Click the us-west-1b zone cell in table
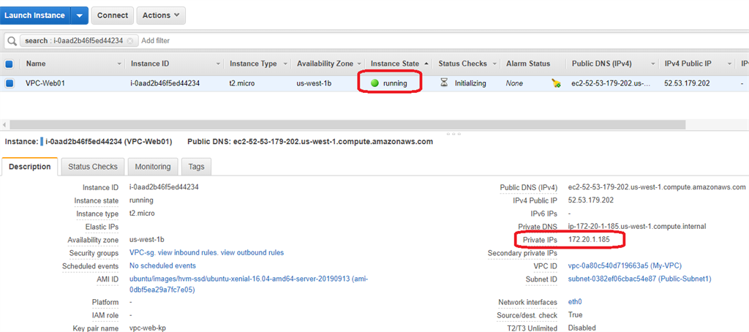This screenshot has height=332, width=749. tap(314, 83)
